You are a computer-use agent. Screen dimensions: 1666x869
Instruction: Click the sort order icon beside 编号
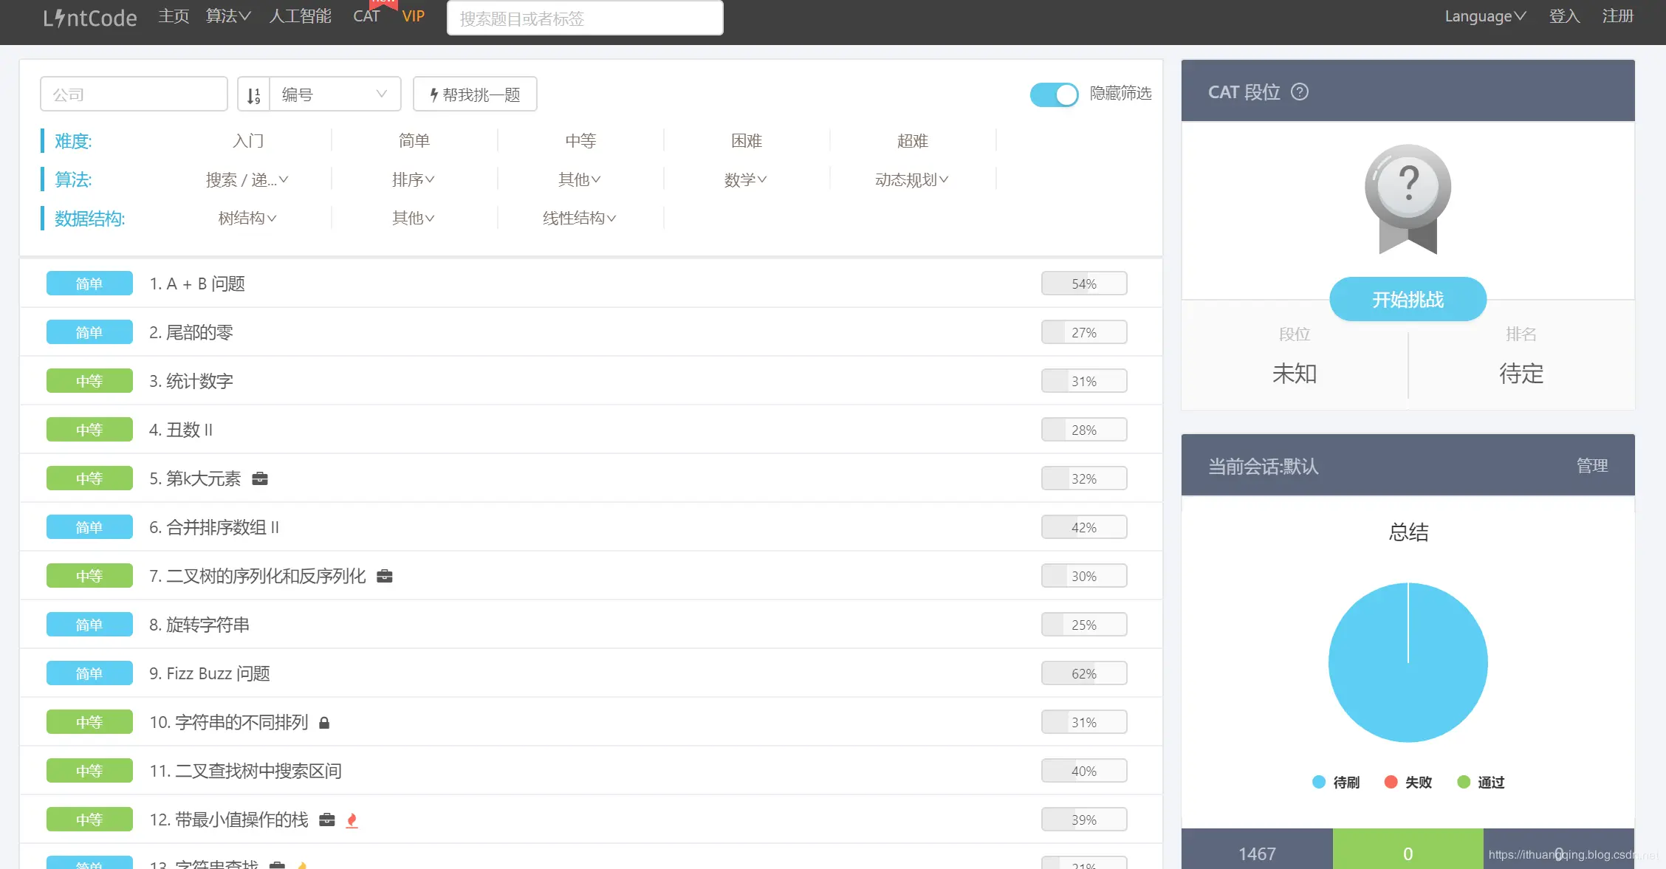tap(253, 95)
